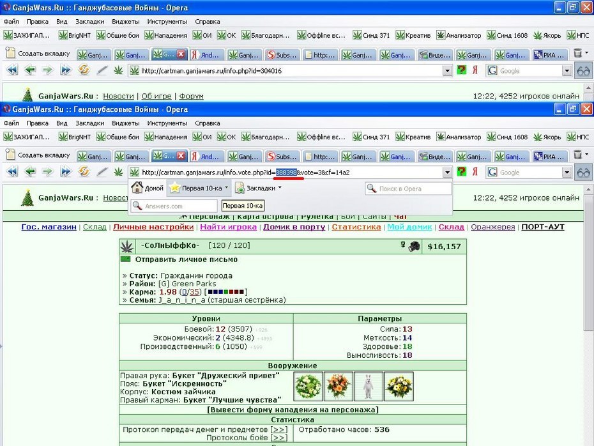Click Fast Forward in the back window toolbar
The height and width of the screenshot is (446, 594).
(66, 70)
